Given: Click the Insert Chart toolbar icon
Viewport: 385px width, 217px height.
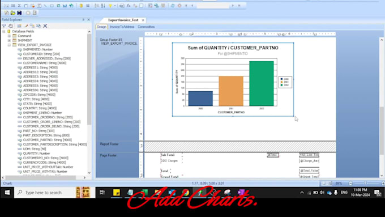Looking at the screenshot, I should [65, 6].
